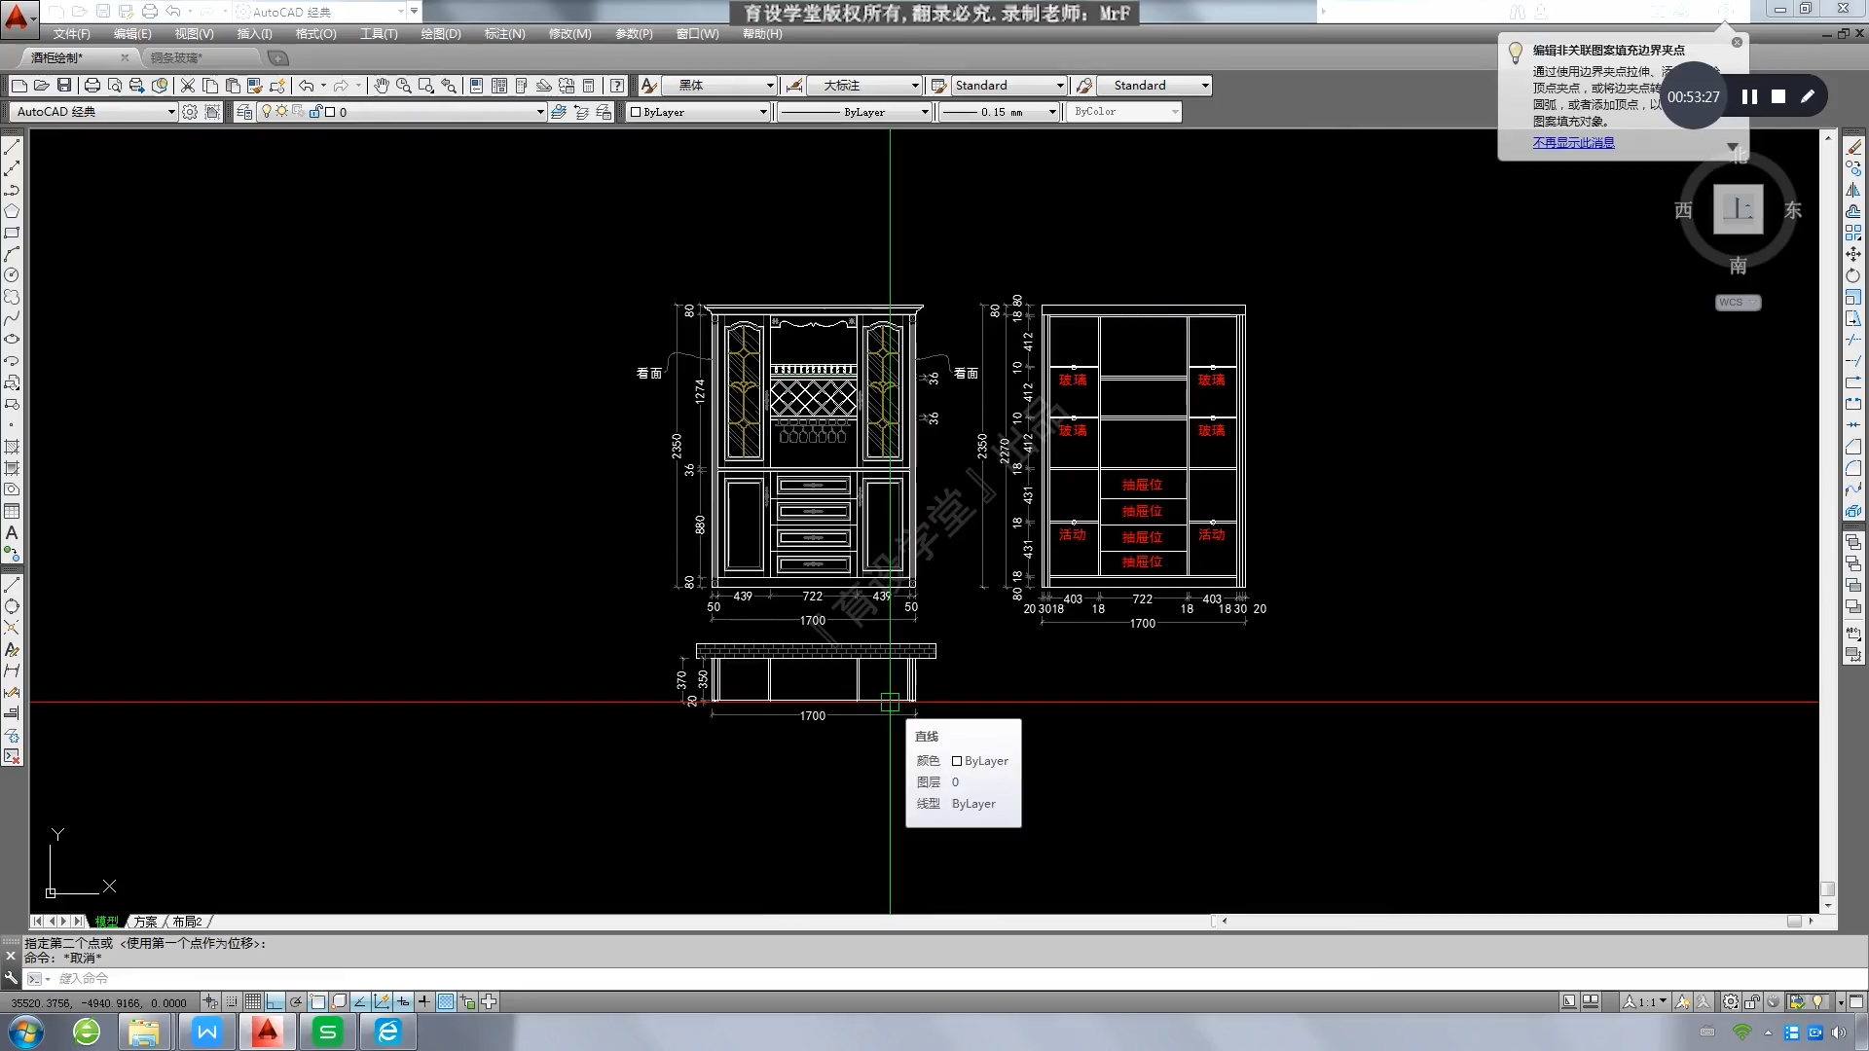Select the Rotate modify tool
The image size is (1869, 1051).
[1853, 275]
